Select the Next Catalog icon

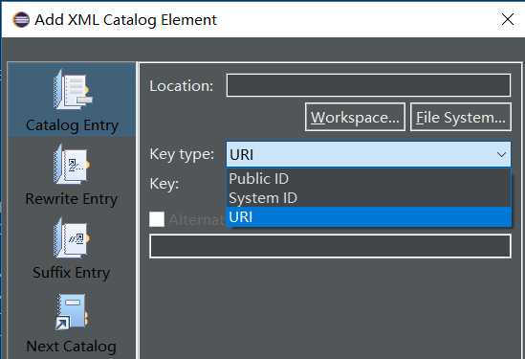click(72, 312)
